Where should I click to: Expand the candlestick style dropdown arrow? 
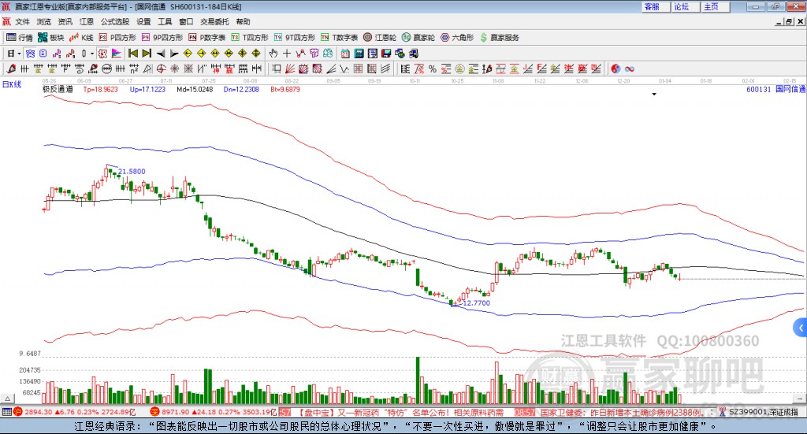pos(92,54)
